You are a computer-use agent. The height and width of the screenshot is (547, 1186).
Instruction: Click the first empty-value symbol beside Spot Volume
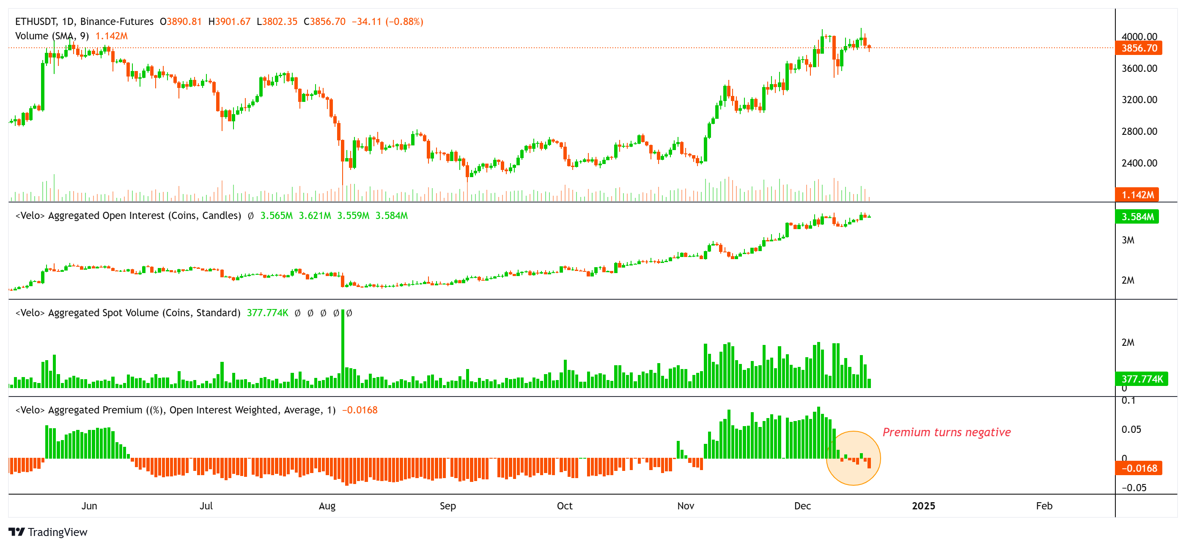tap(297, 313)
